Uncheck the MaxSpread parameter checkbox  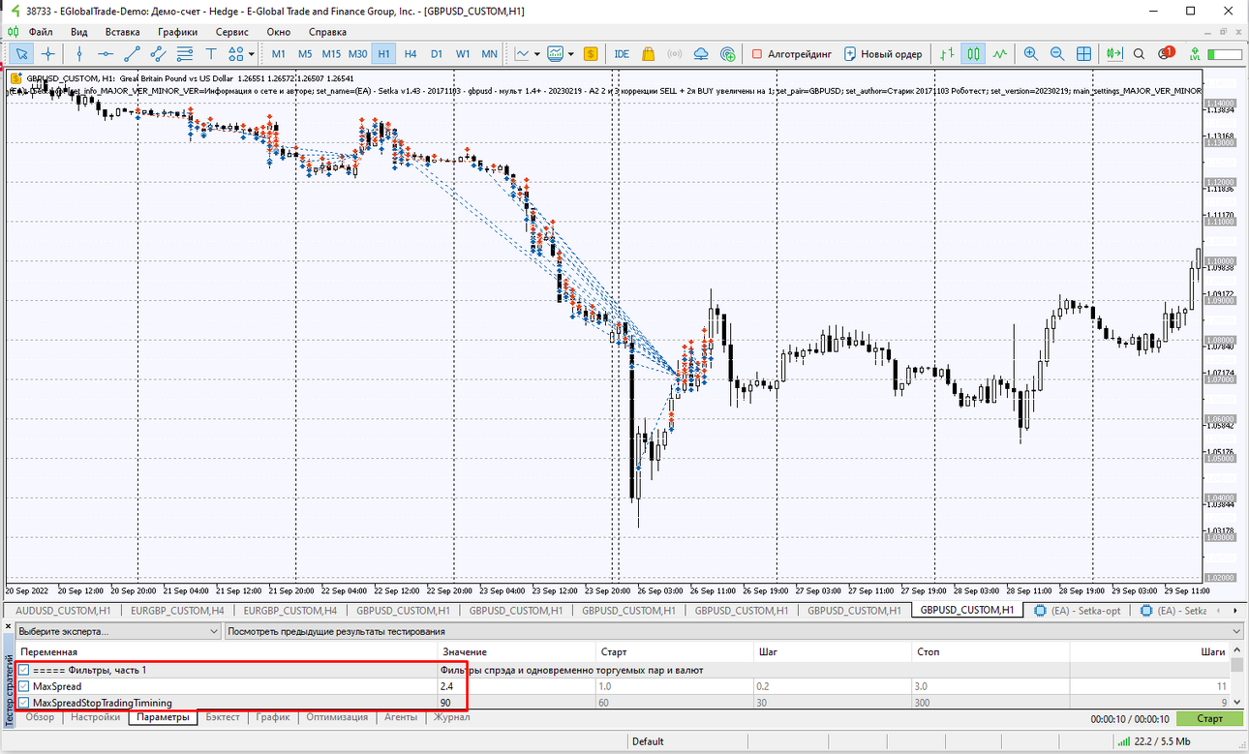coord(24,686)
